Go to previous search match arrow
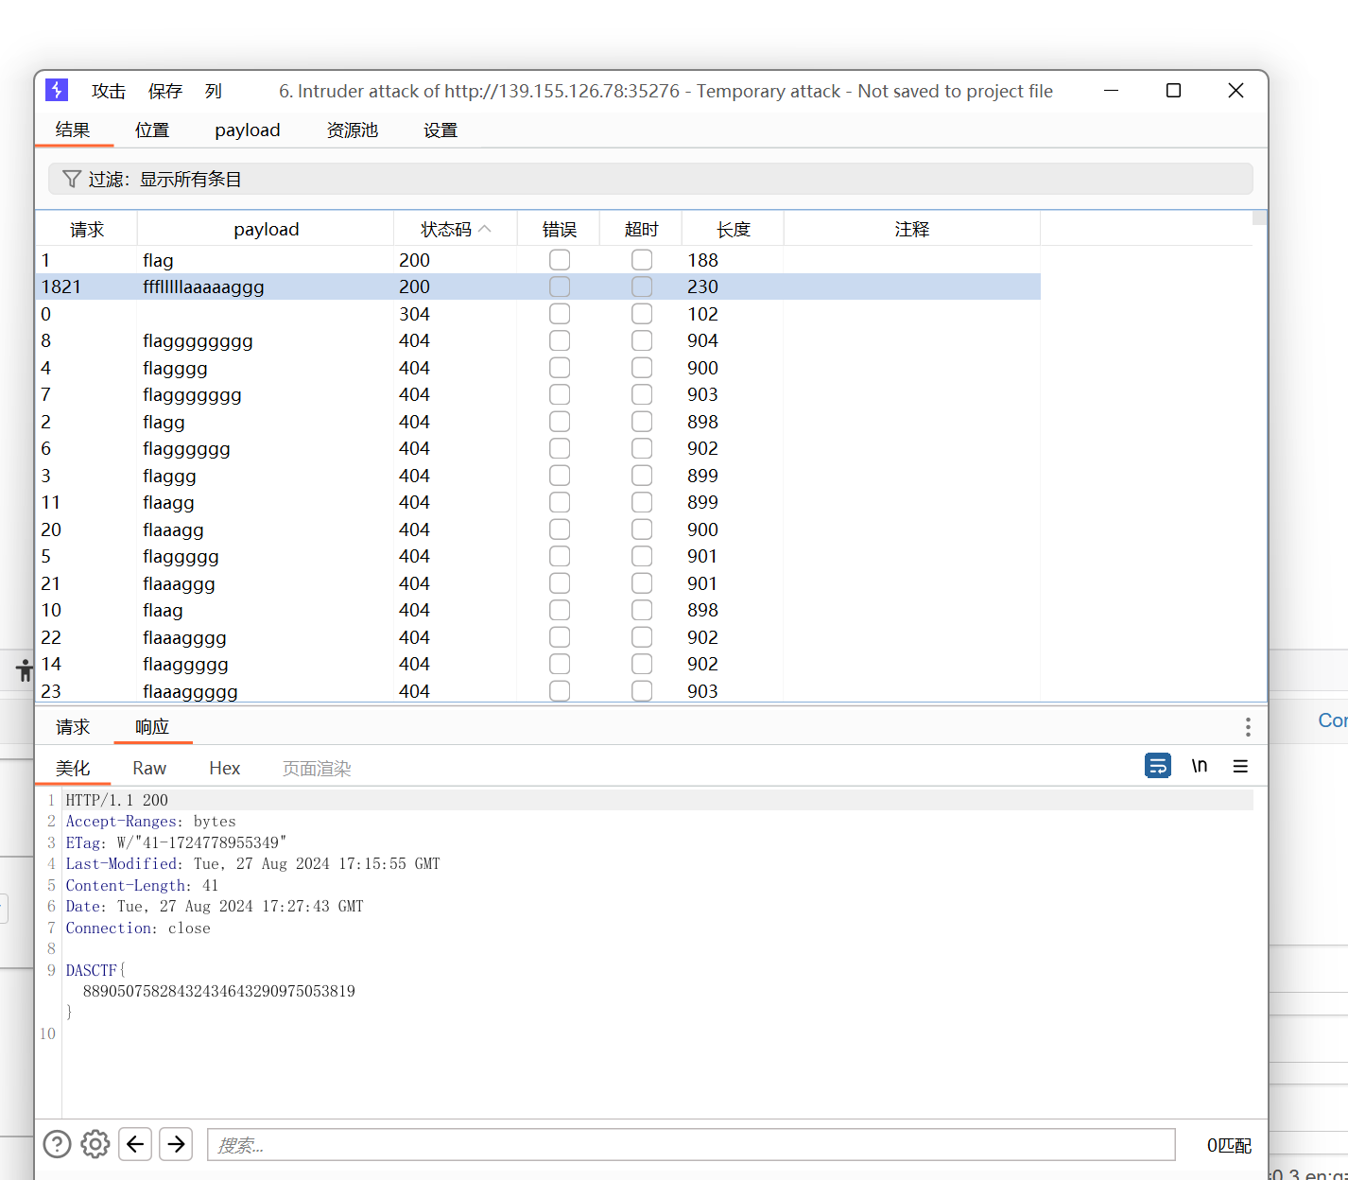 (135, 1144)
